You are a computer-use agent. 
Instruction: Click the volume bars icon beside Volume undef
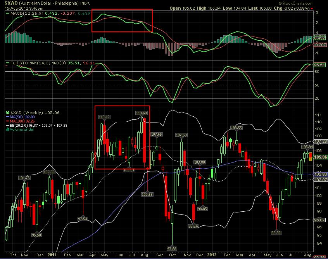point(7,129)
